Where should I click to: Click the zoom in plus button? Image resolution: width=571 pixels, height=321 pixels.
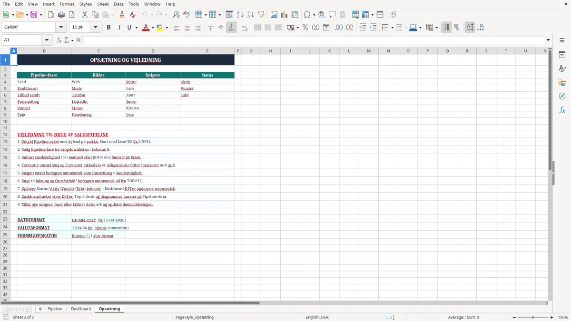pos(552,317)
